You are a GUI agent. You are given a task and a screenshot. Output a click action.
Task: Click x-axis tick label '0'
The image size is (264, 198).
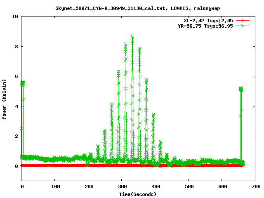pyautogui.click(x=22, y=186)
